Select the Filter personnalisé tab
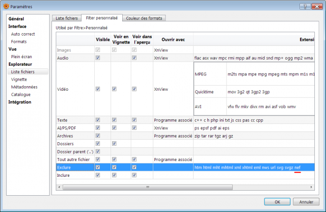The image size is (326, 212). (x=102, y=18)
